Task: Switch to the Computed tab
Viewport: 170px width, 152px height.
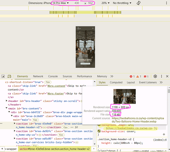Action: coord(116,82)
